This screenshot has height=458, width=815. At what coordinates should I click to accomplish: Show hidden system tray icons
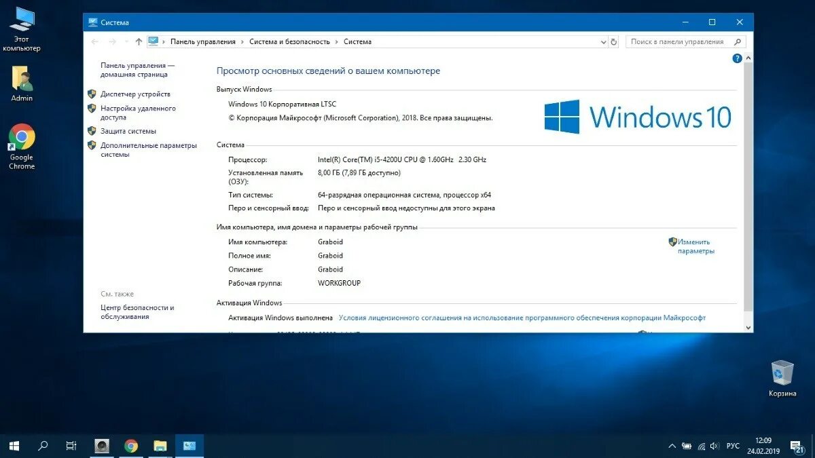click(x=672, y=446)
